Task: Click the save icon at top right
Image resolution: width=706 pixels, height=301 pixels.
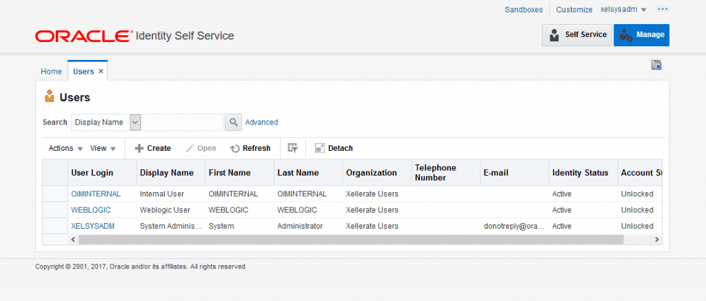Action: point(656,65)
